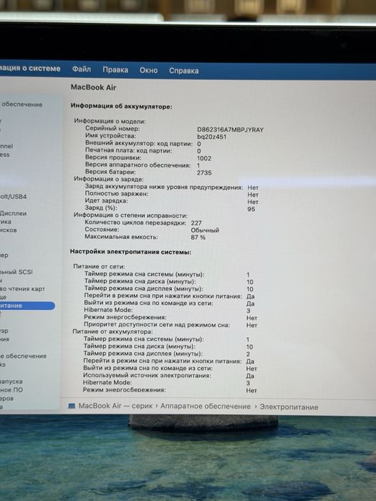376x501 pixels.
Task: Click the 'Питание от сети:' label
Action: (x=99, y=266)
